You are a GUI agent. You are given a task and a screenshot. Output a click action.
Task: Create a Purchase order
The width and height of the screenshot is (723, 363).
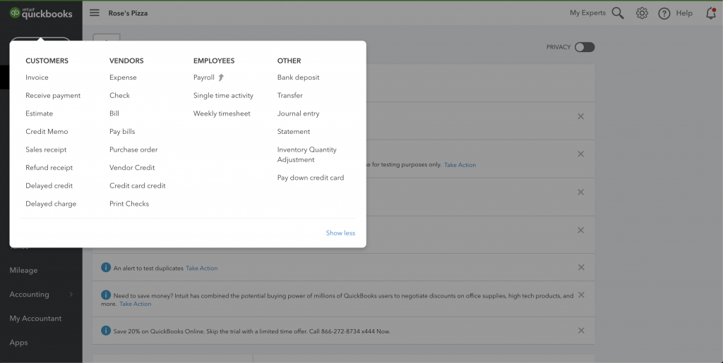(133, 149)
